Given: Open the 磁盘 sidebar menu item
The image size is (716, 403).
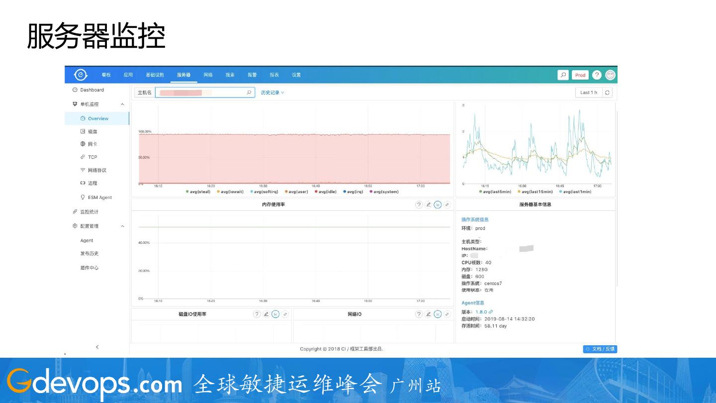Looking at the screenshot, I should coord(92,132).
